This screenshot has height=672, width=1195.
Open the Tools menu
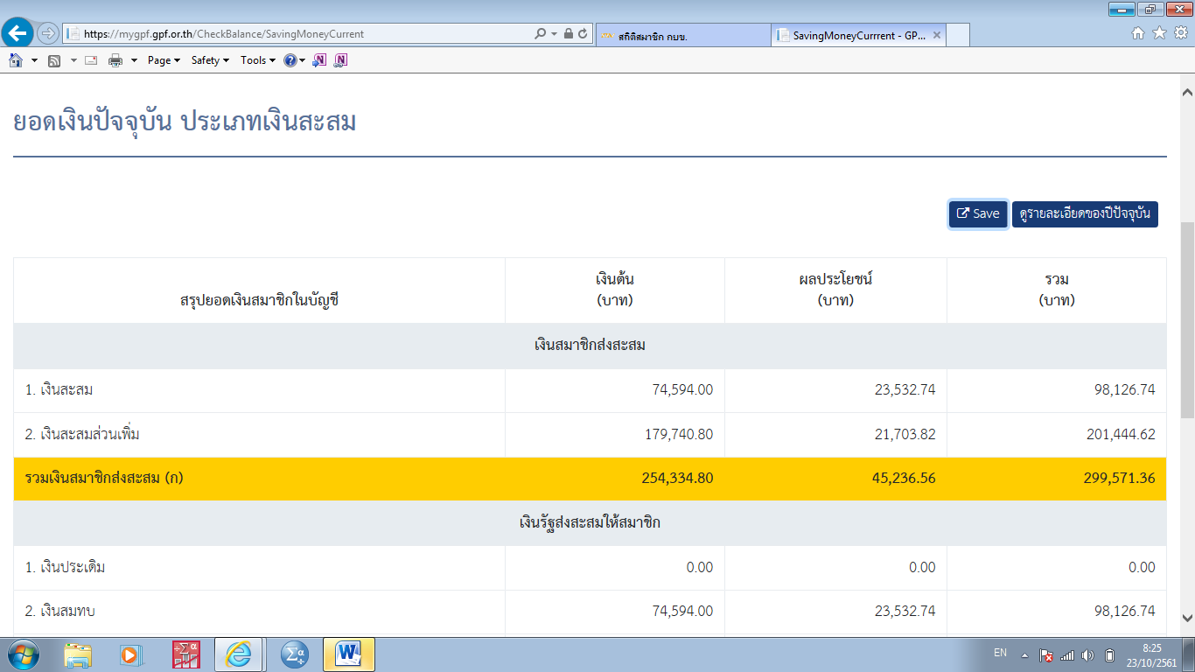tap(258, 60)
